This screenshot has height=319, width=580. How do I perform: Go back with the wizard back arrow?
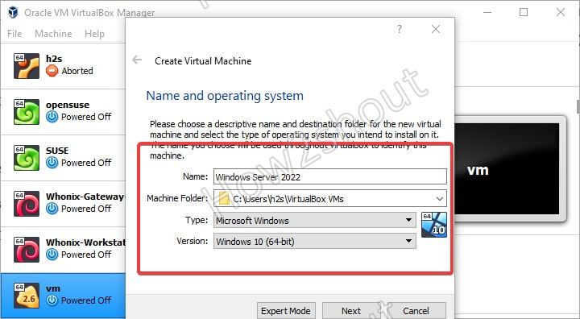tap(137, 60)
